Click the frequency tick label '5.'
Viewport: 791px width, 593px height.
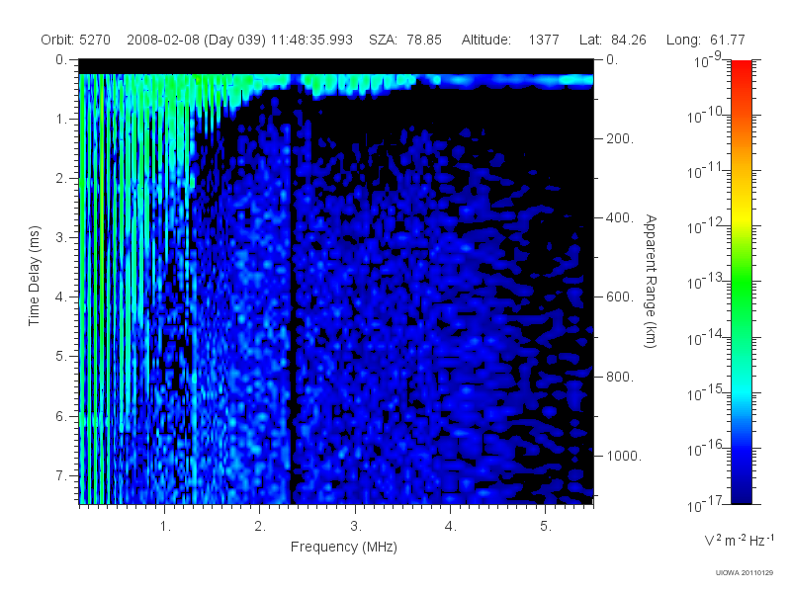tap(546, 527)
